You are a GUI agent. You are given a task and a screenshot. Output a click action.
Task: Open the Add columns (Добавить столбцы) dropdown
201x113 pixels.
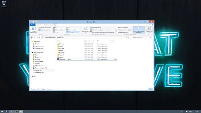pyautogui.click(x=97, y=30)
